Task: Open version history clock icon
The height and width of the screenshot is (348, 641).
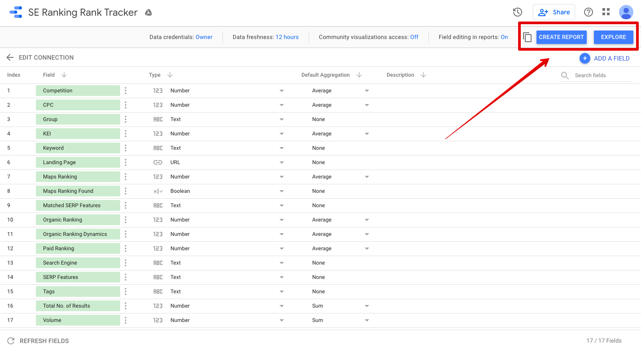Action: 518,12
